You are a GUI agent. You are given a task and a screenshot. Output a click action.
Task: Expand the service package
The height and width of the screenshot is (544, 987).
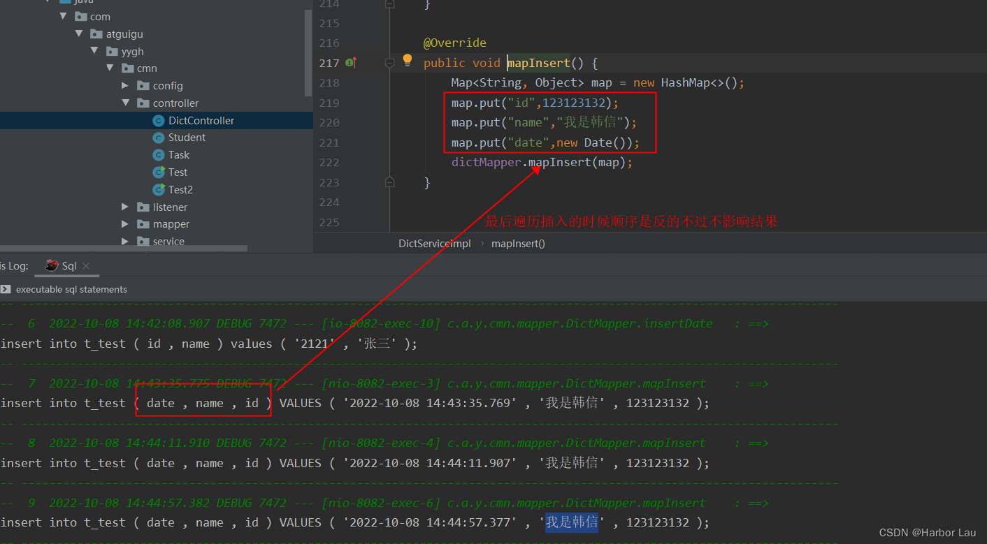click(x=124, y=242)
